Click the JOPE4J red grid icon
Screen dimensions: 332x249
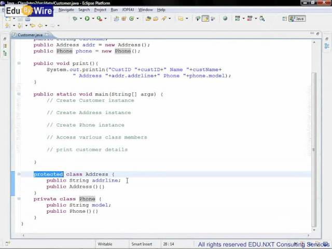point(250,19)
